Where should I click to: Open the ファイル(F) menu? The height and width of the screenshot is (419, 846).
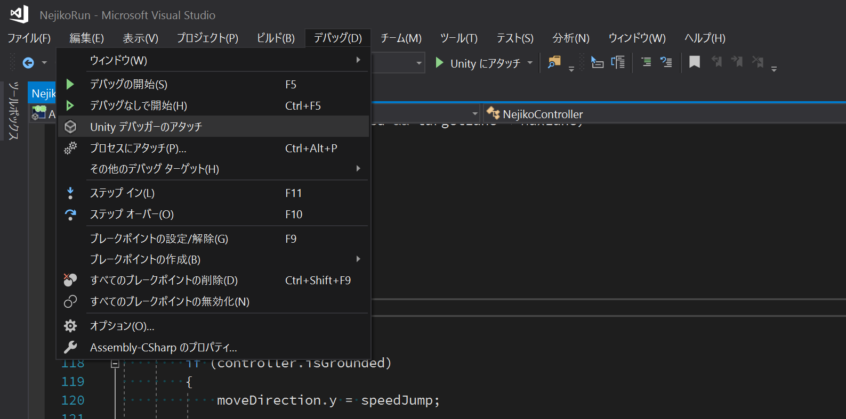pyautogui.click(x=29, y=38)
